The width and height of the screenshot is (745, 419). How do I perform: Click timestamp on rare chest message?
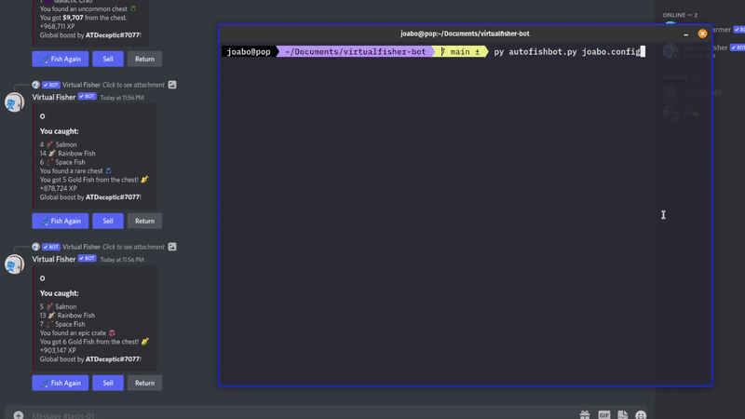pyautogui.click(x=122, y=98)
